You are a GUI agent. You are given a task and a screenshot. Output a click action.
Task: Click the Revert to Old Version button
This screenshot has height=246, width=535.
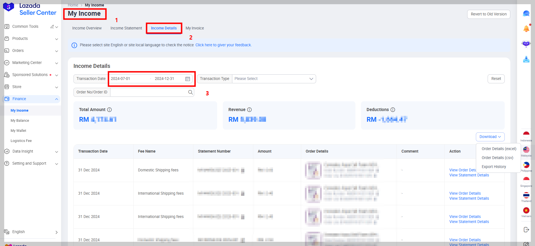tap(489, 14)
